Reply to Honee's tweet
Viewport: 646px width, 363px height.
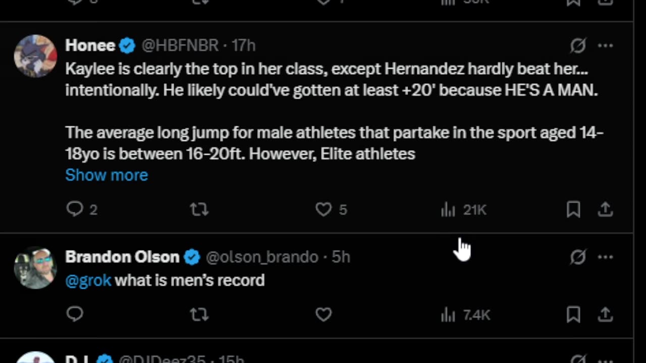75,209
